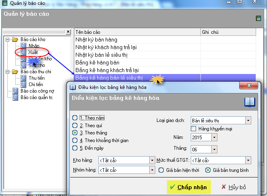
Task: Collapse the Báo cáo thu chi tree node
Action: [x=7, y=72]
